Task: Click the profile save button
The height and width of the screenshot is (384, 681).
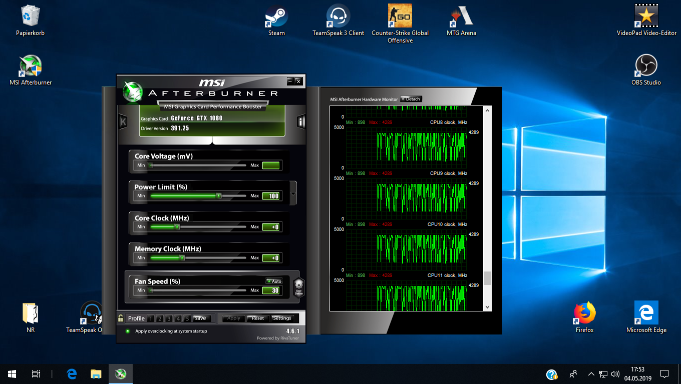Action: coord(201,318)
